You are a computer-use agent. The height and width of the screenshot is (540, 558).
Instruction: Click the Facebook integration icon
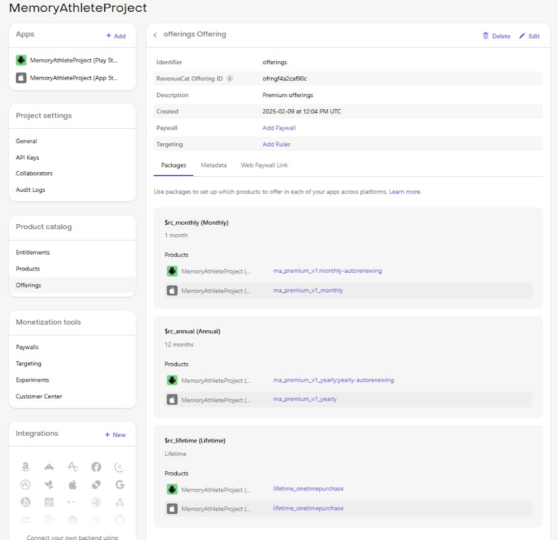point(96,467)
